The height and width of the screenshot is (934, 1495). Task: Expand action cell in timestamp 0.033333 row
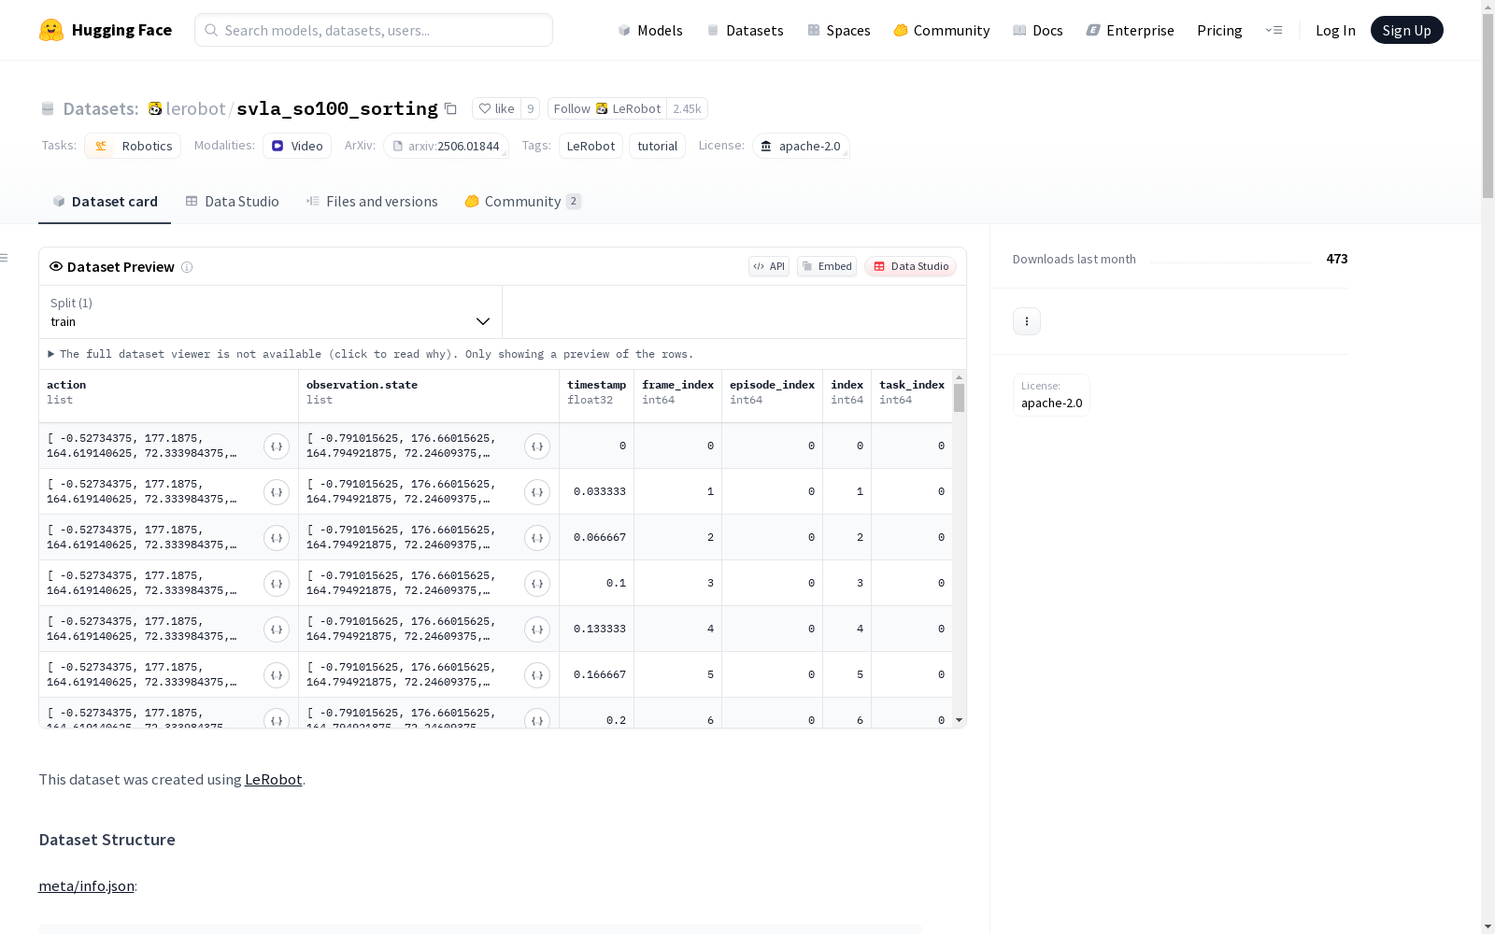pos(277,492)
